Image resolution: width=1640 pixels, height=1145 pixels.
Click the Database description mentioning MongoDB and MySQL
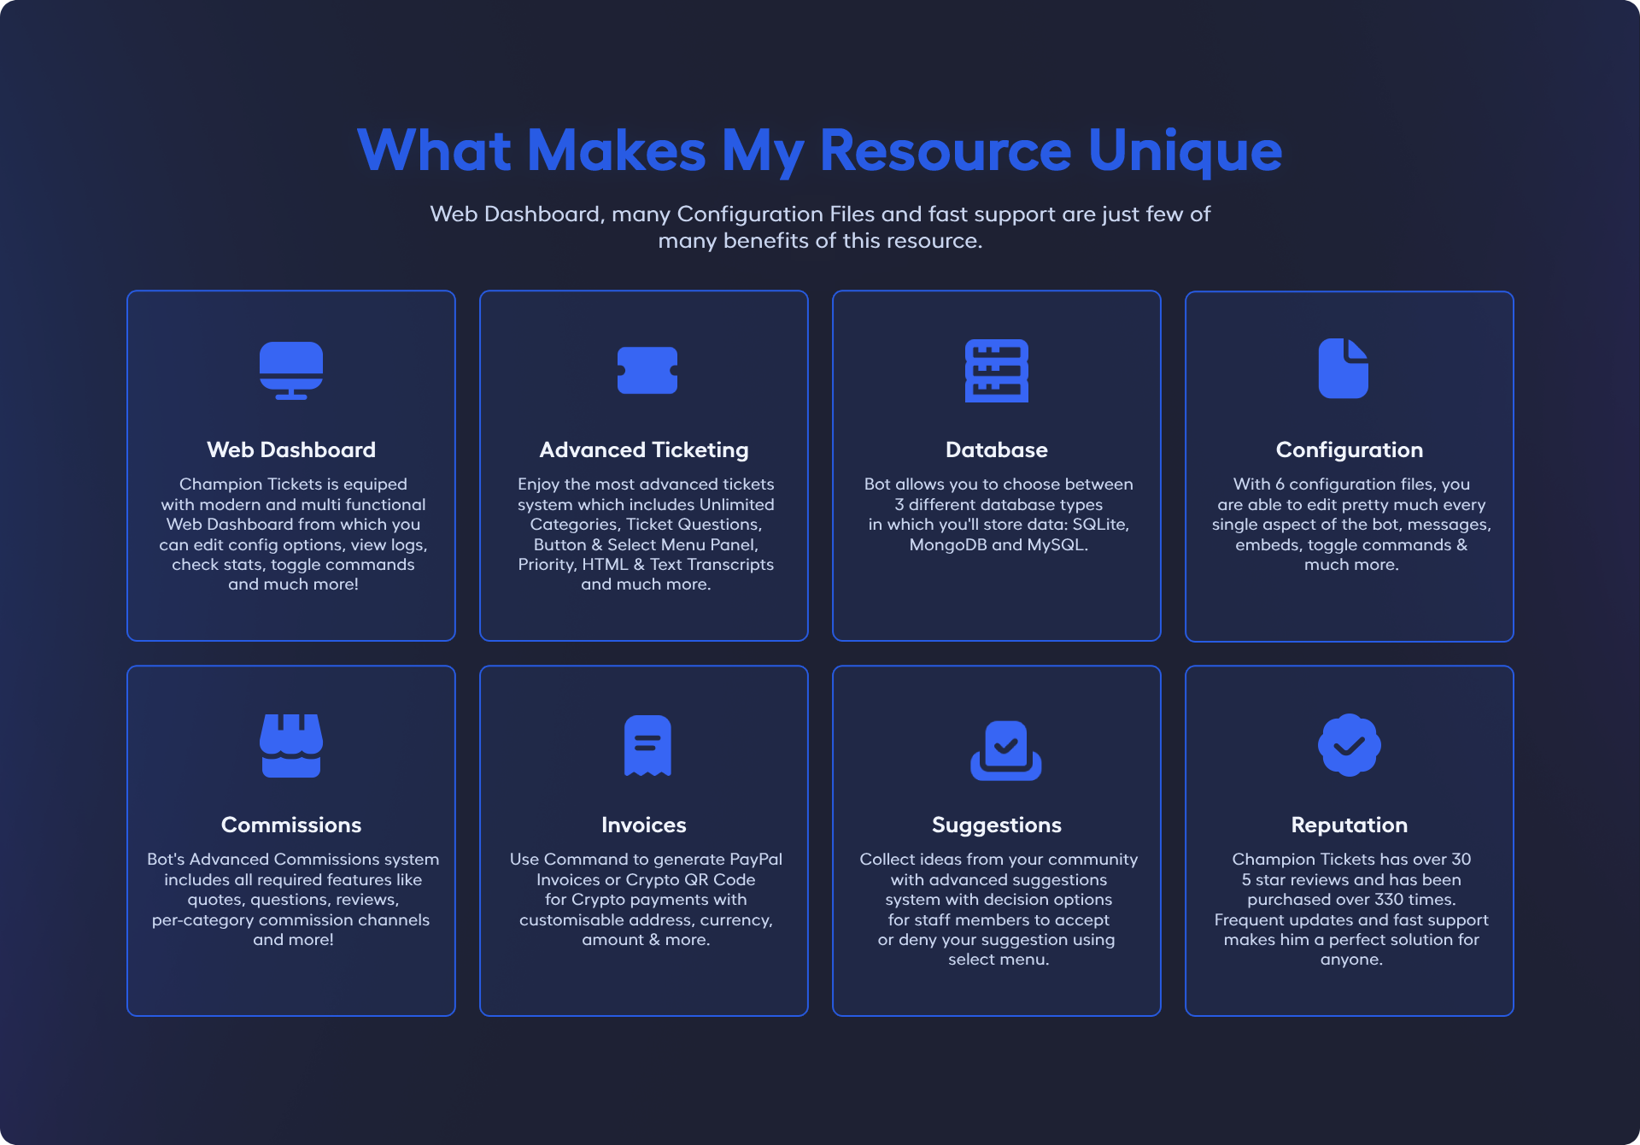(x=998, y=514)
